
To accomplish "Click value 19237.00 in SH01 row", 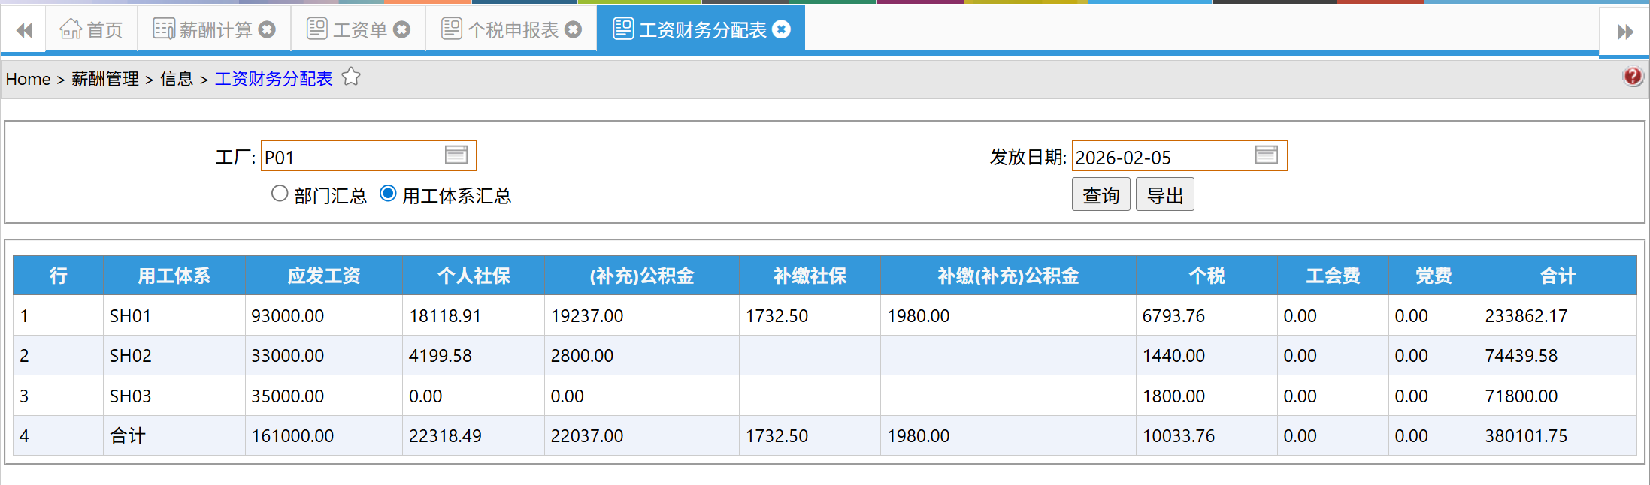I will click(x=587, y=316).
